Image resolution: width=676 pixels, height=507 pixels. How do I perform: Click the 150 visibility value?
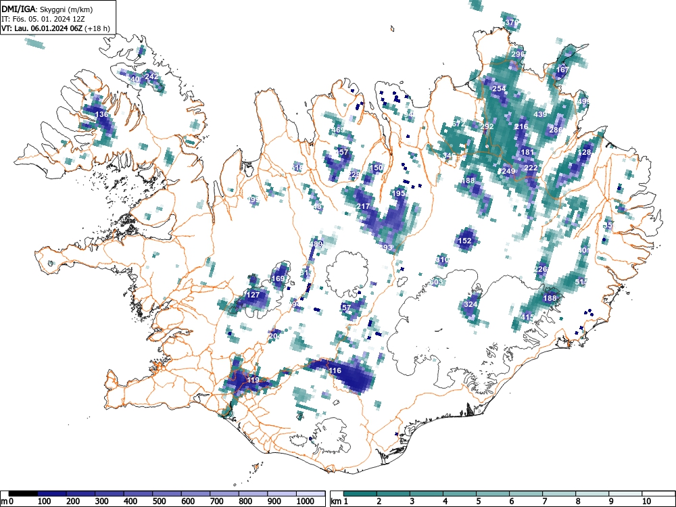pos(377,168)
